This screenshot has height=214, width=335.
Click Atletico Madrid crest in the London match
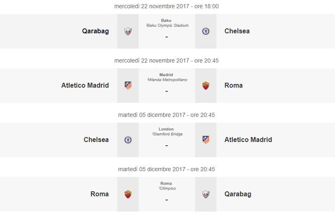pyautogui.click(x=206, y=140)
